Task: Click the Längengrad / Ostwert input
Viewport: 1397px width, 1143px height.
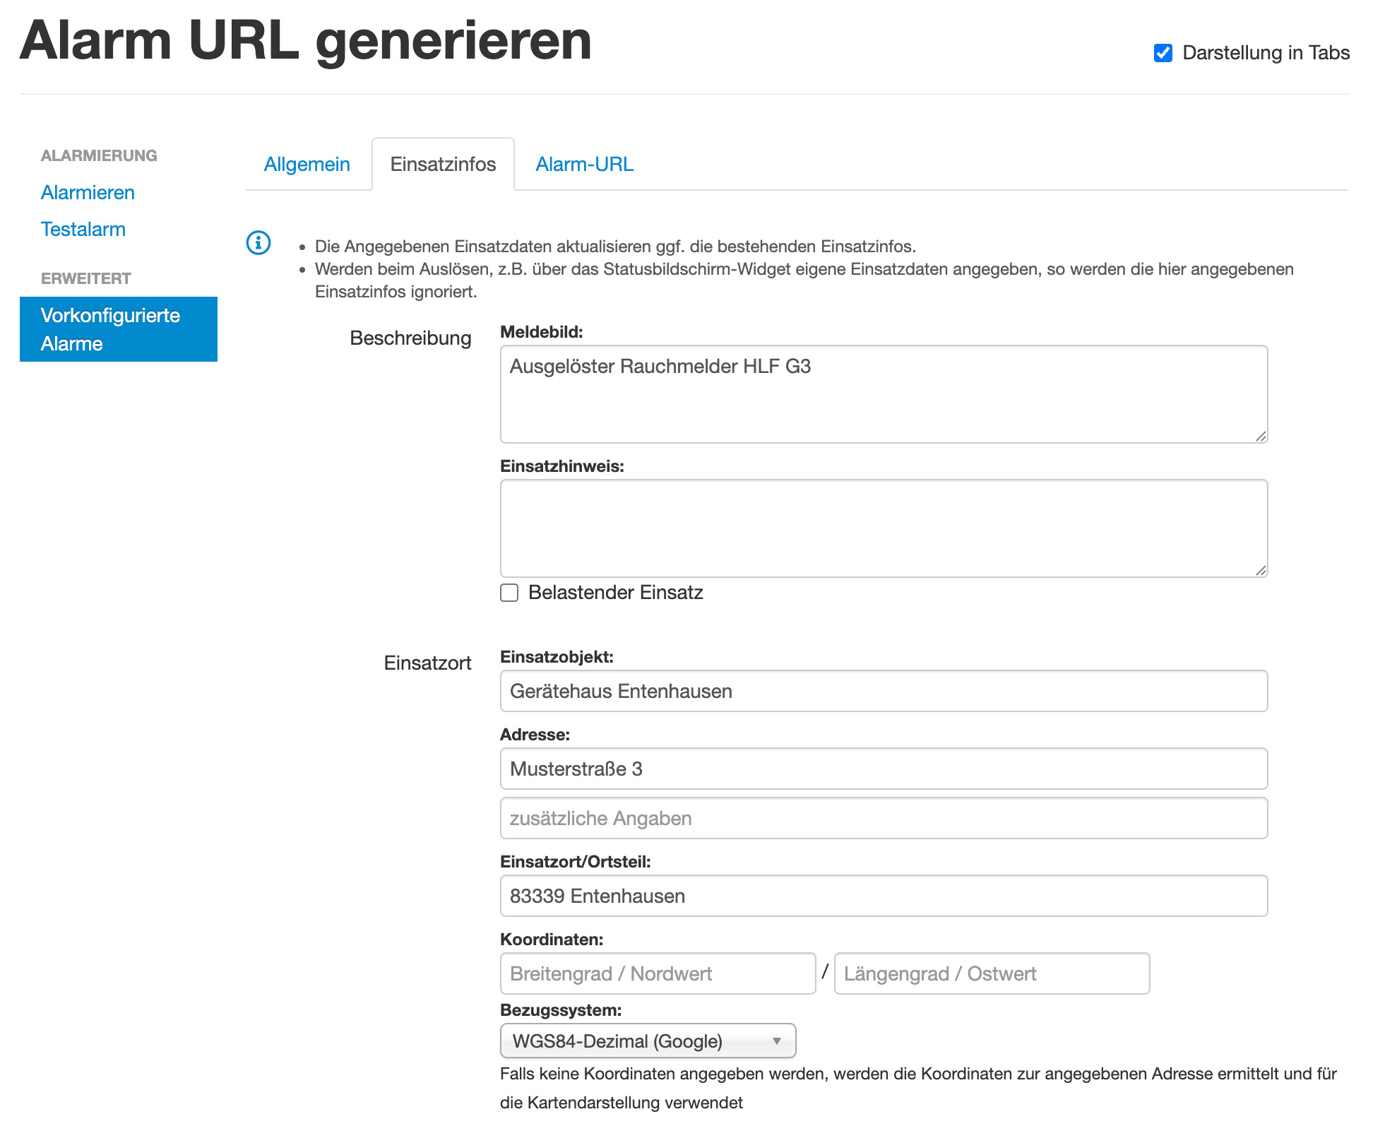Action: pyautogui.click(x=991, y=973)
